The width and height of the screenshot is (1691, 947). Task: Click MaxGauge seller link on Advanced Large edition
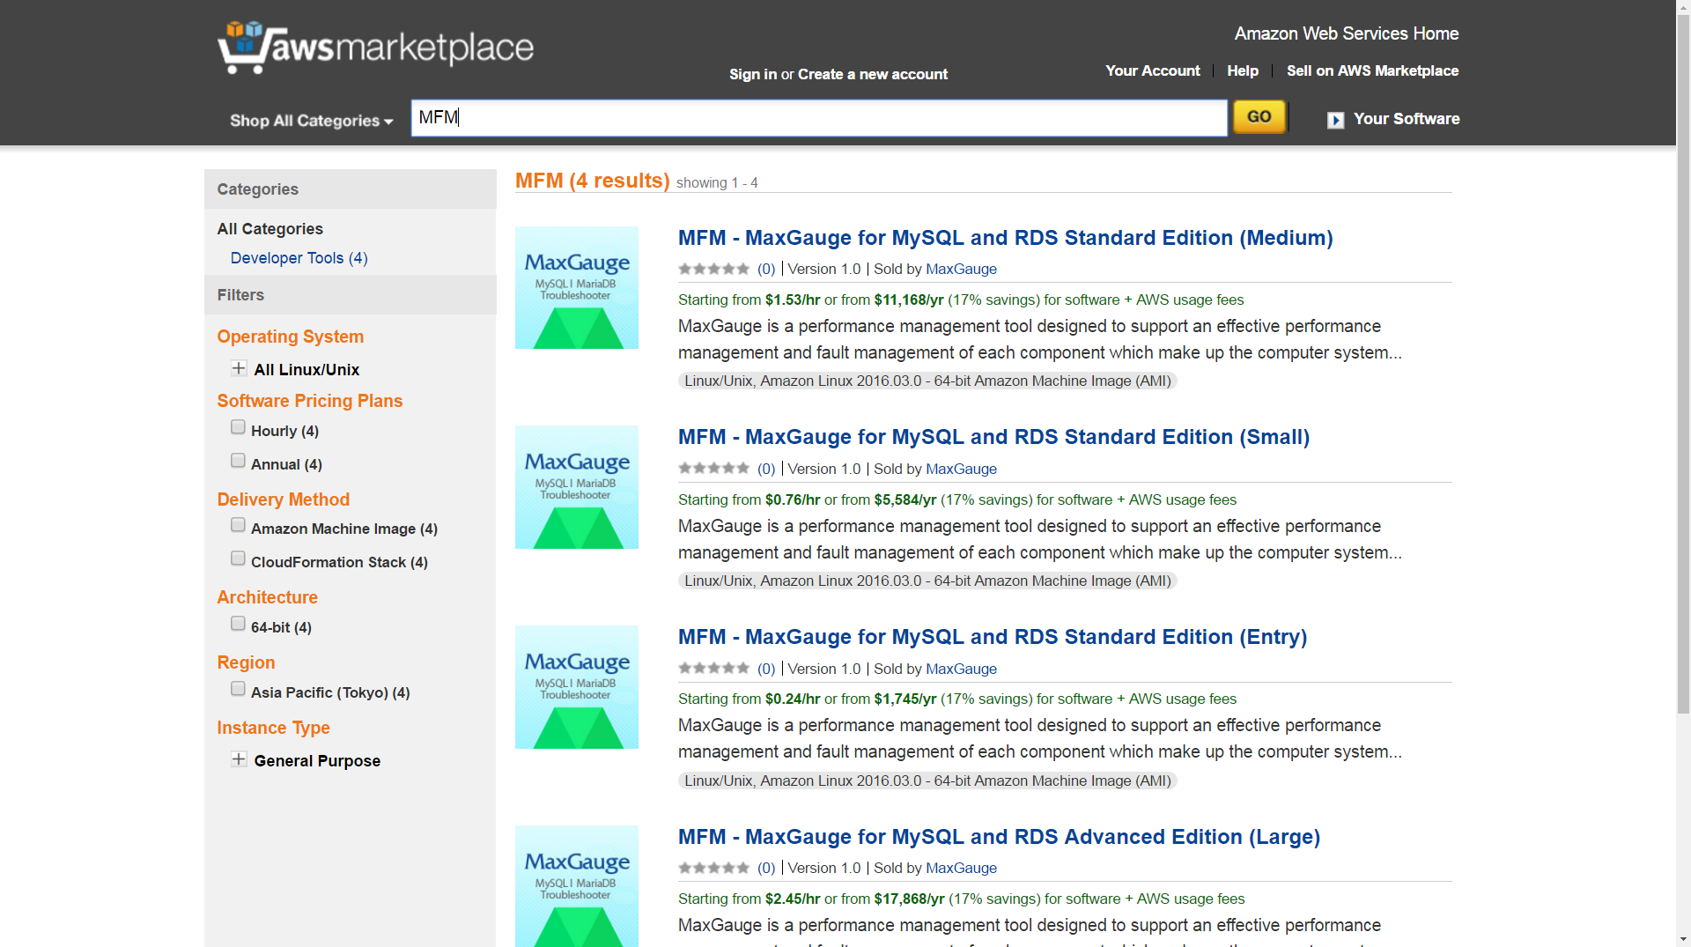click(961, 869)
